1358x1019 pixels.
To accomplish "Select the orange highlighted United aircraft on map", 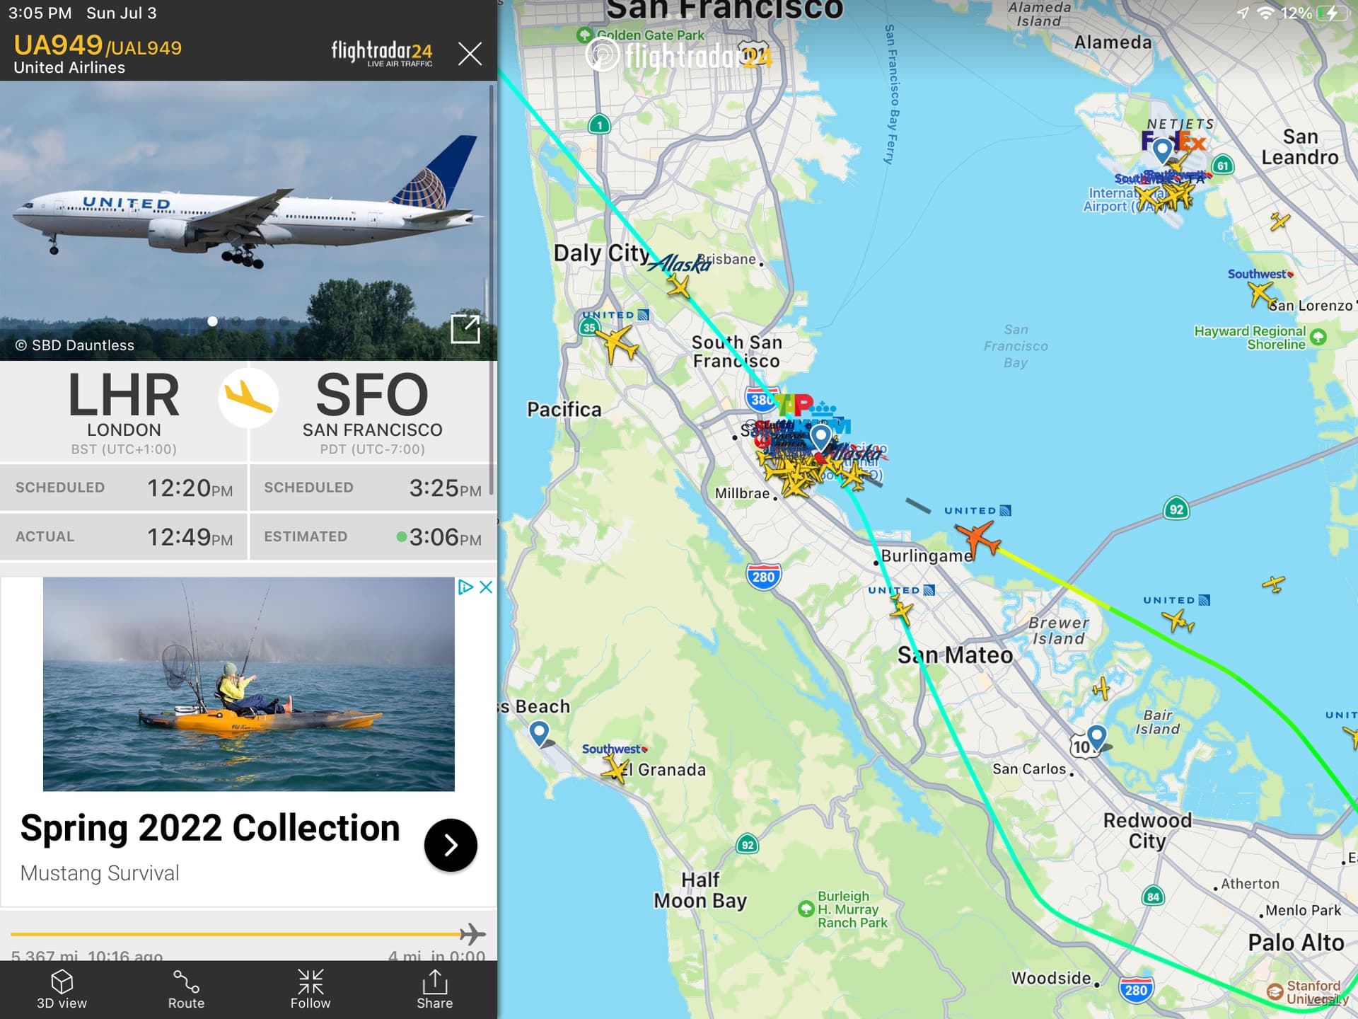I will click(978, 539).
